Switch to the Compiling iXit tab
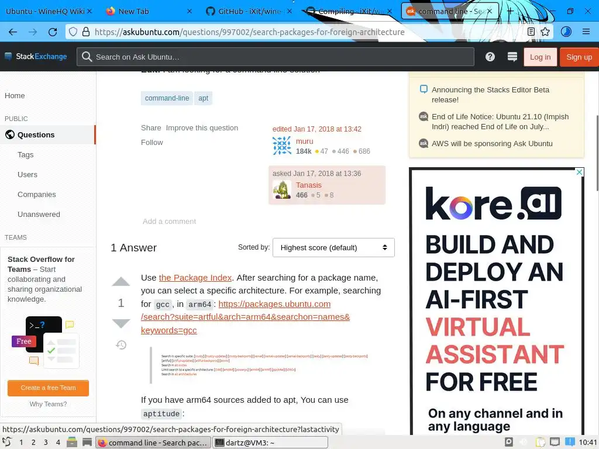 click(x=349, y=11)
